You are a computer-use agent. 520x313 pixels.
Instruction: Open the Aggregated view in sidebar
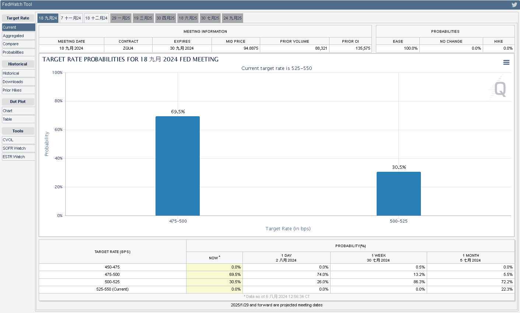18,36
